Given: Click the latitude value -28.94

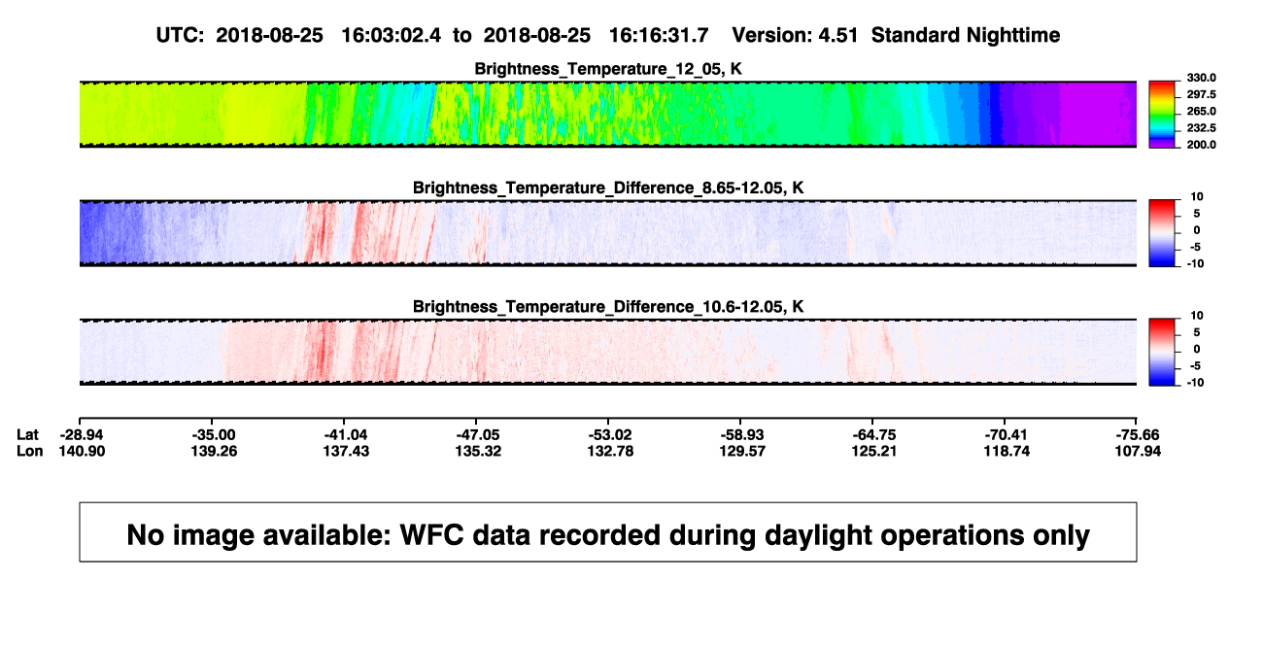Looking at the screenshot, I should (x=81, y=434).
